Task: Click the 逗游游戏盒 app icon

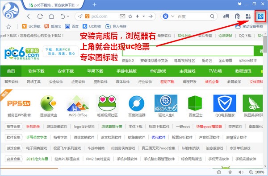Action: click(48, 103)
